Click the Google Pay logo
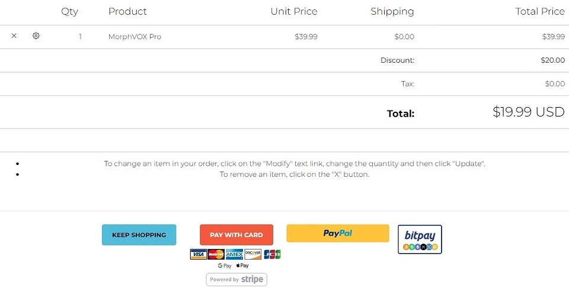Image resolution: width=569 pixels, height=288 pixels. point(224,266)
